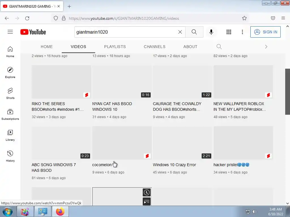Open tracking protection shield icon
Screen dimensions: 290x217
pos(56,18)
